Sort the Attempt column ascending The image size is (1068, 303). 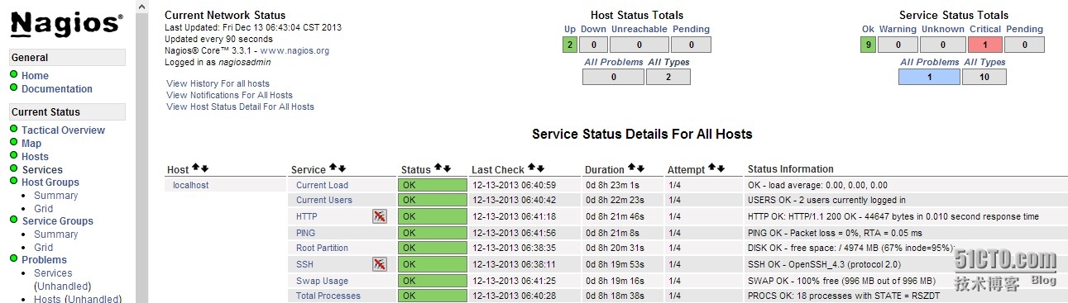click(x=712, y=168)
